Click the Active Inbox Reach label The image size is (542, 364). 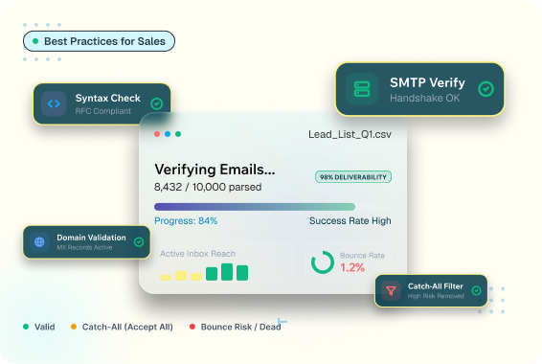pyautogui.click(x=197, y=254)
